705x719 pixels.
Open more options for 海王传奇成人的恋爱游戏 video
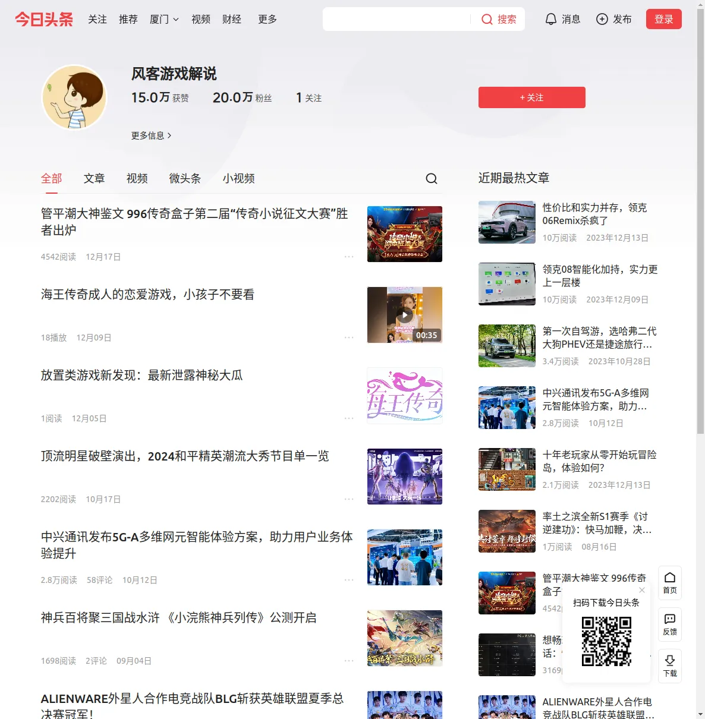[x=349, y=338]
